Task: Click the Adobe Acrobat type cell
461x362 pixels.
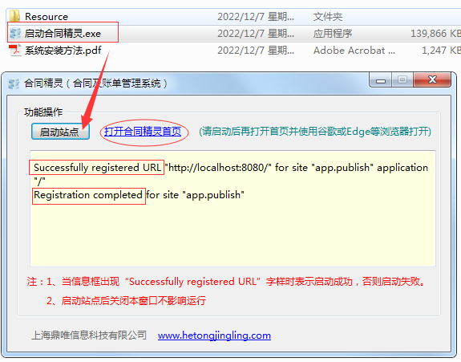Action: point(354,51)
